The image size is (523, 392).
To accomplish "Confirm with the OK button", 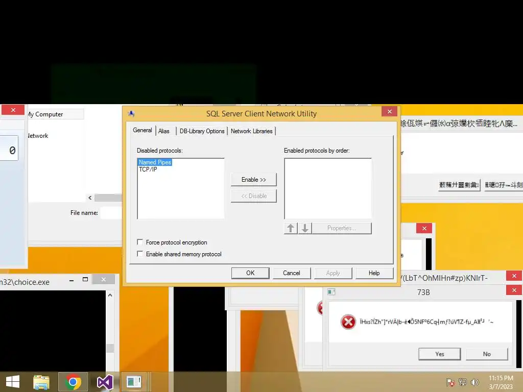I will pos(250,273).
